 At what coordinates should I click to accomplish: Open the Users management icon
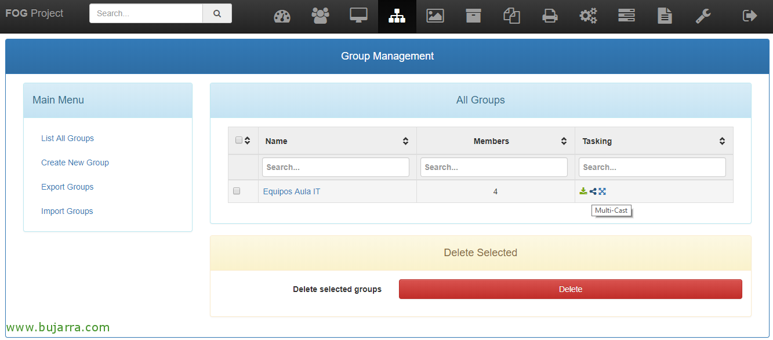(320, 16)
